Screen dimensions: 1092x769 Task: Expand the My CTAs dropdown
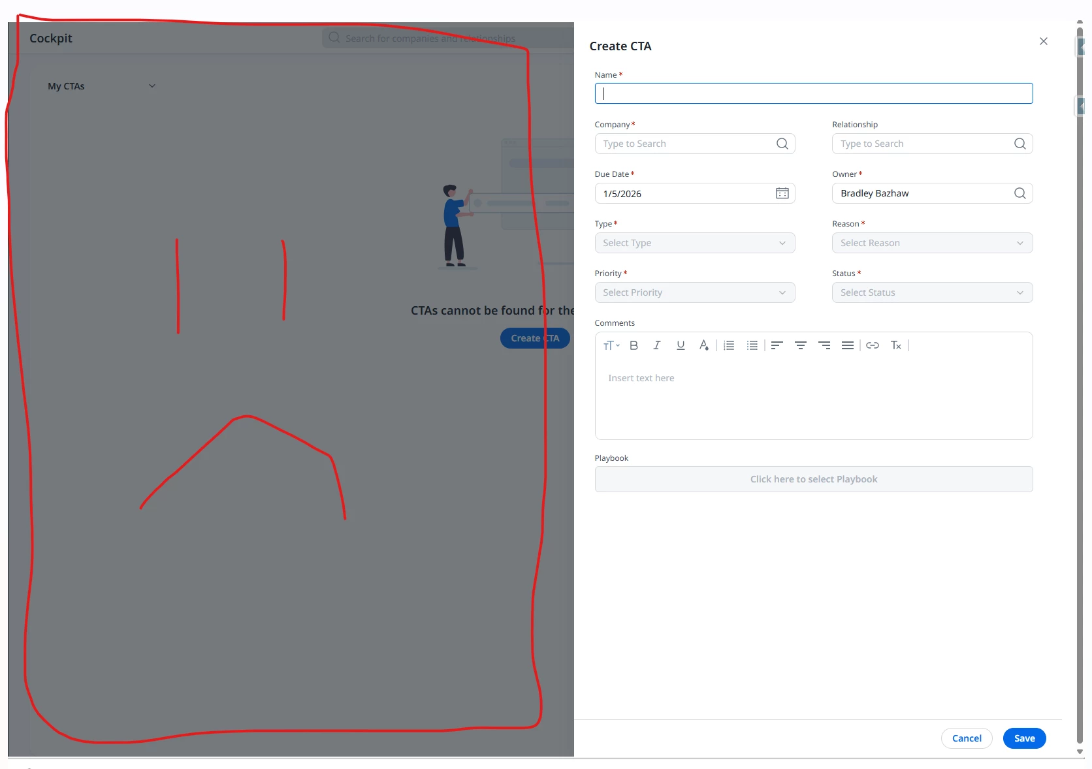(101, 86)
